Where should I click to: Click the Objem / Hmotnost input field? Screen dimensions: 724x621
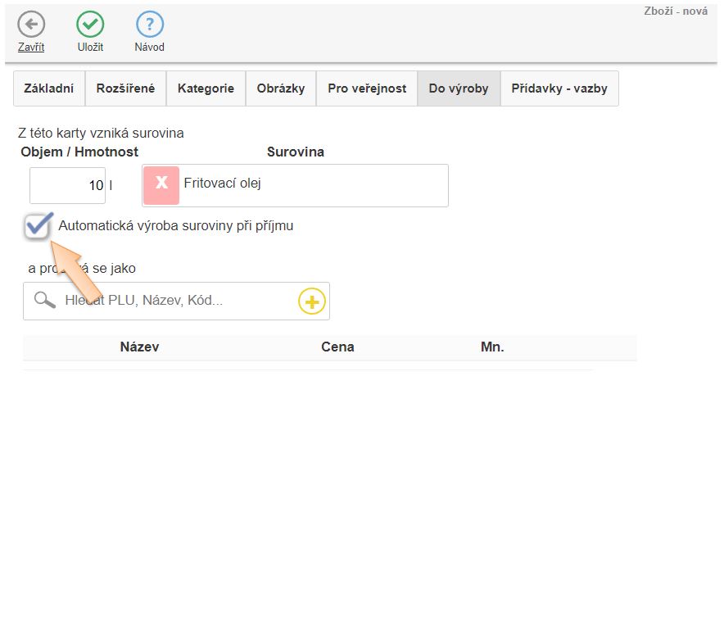[x=67, y=185]
